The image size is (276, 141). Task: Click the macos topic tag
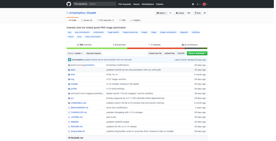pyautogui.click(x=71, y=37)
